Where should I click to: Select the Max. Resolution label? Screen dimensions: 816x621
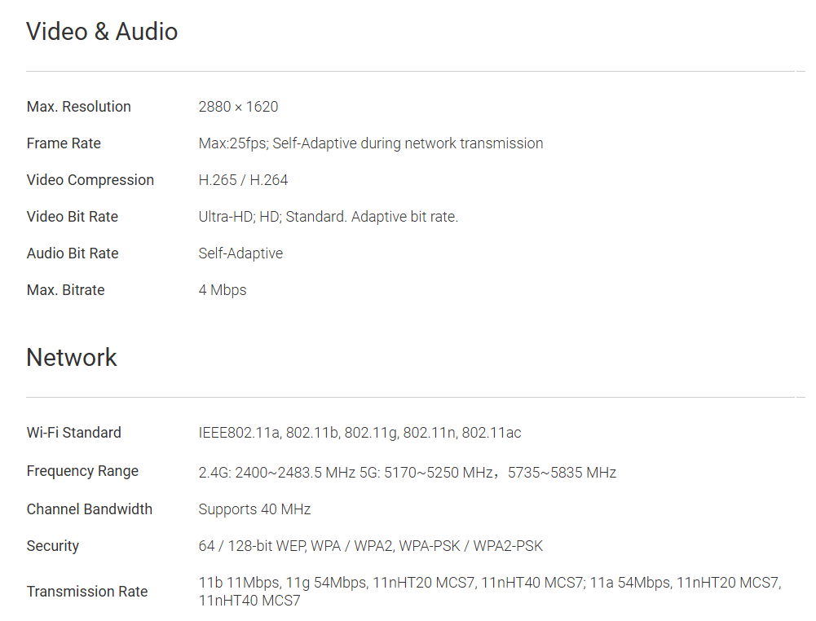point(78,107)
